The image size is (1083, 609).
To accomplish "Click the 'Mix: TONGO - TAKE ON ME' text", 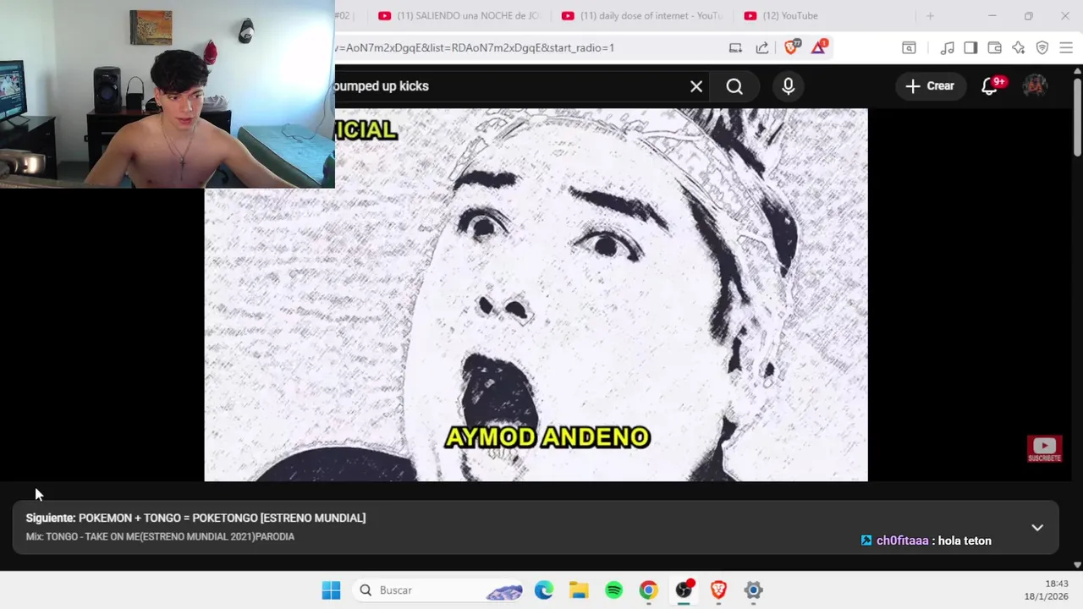I will pyautogui.click(x=160, y=537).
